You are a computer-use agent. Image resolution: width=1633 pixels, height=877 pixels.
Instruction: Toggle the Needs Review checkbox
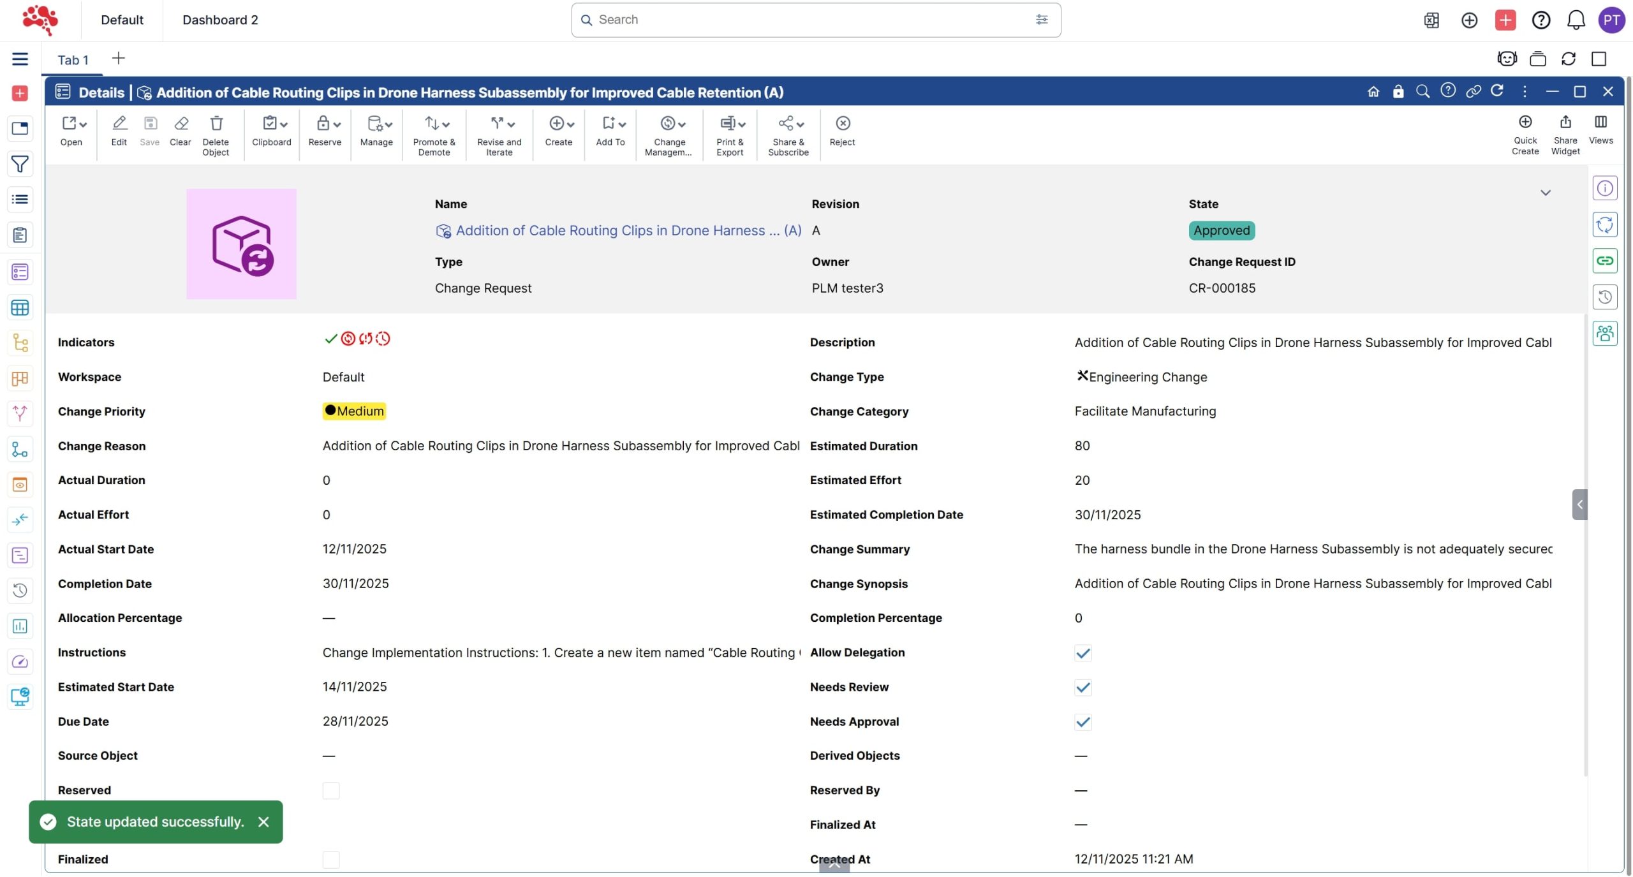pyautogui.click(x=1083, y=688)
